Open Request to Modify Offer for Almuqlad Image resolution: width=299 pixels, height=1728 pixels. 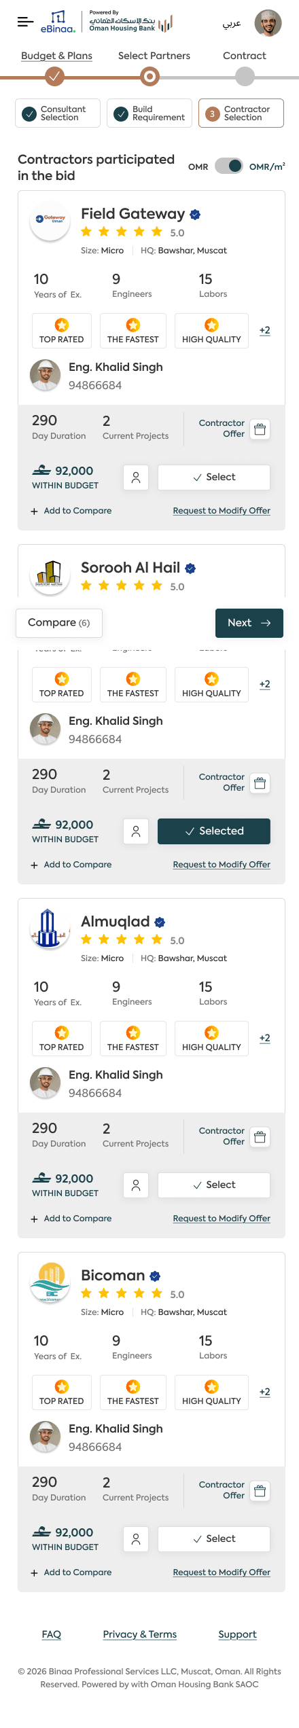(222, 1219)
